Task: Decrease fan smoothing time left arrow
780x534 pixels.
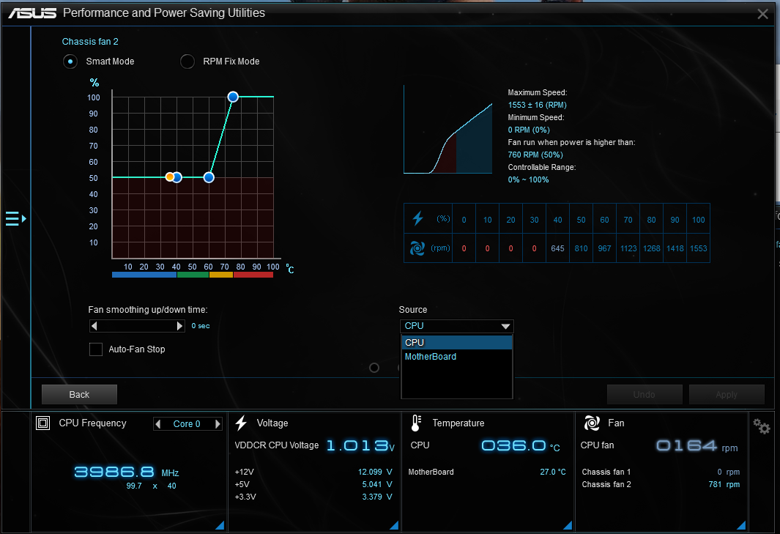Action: (94, 326)
